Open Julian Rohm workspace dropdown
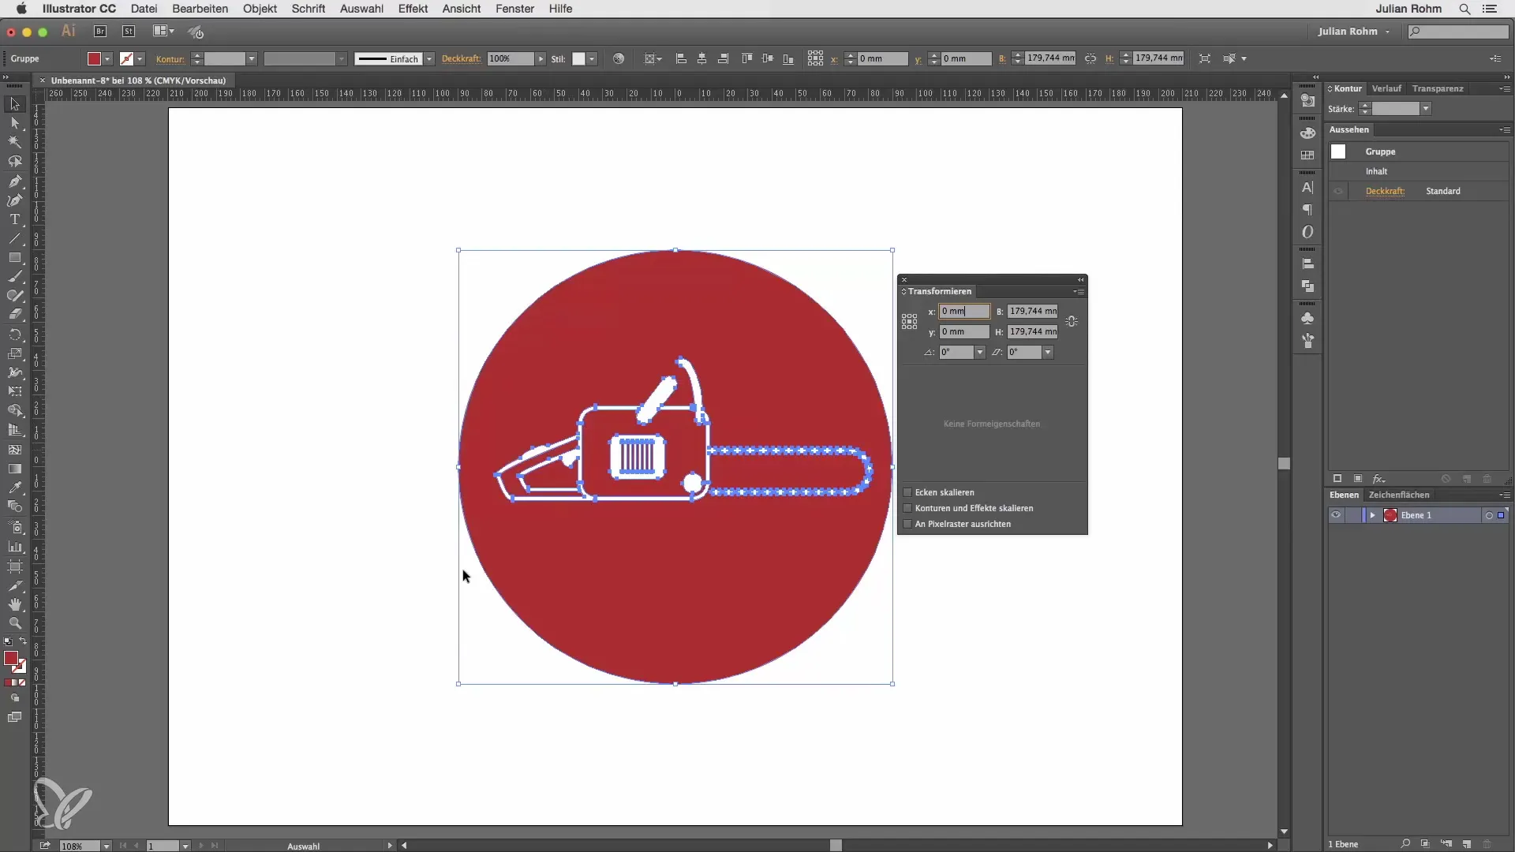The height and width of the screenshot is (852, 1515). [x=1353, y=32]
